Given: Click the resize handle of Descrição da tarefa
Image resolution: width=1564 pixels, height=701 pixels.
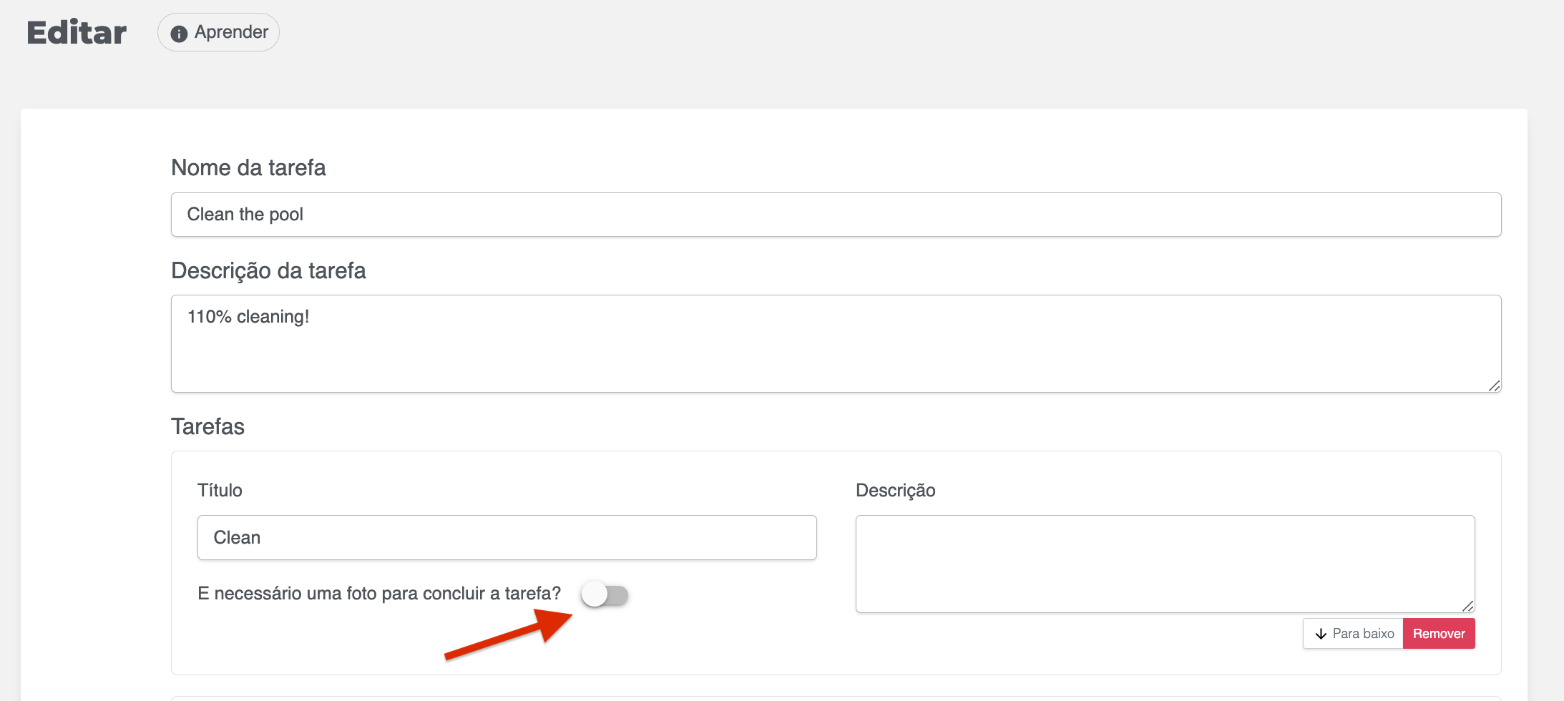Looking at the screenshot, I should tap(1494, 386).
